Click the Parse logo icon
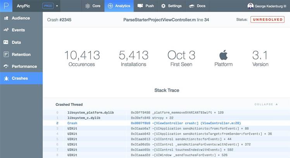 pyautogui.click(x=6, y=6)
